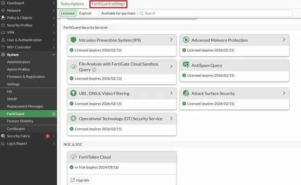301x185 pixels.
Task: Click the Security Fabric icon in sidebar
Action: [3, 136]
